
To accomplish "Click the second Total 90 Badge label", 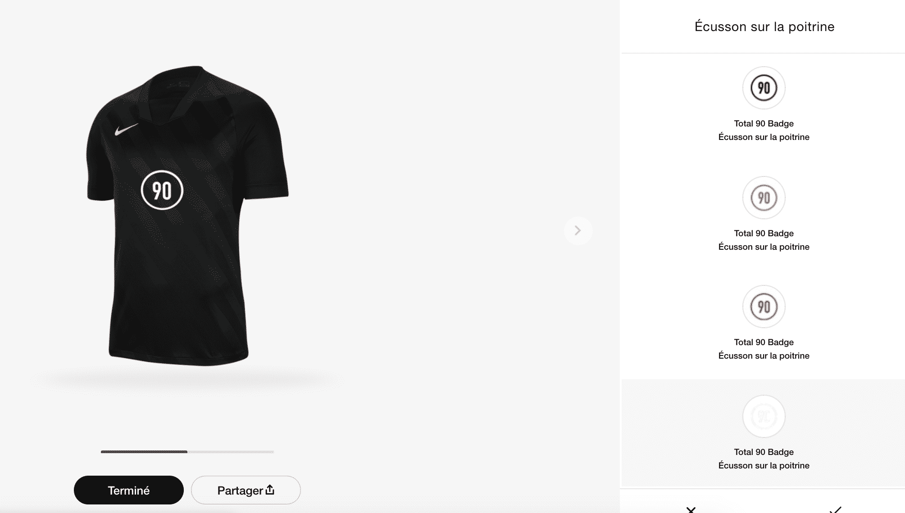I will click(764, 233).
